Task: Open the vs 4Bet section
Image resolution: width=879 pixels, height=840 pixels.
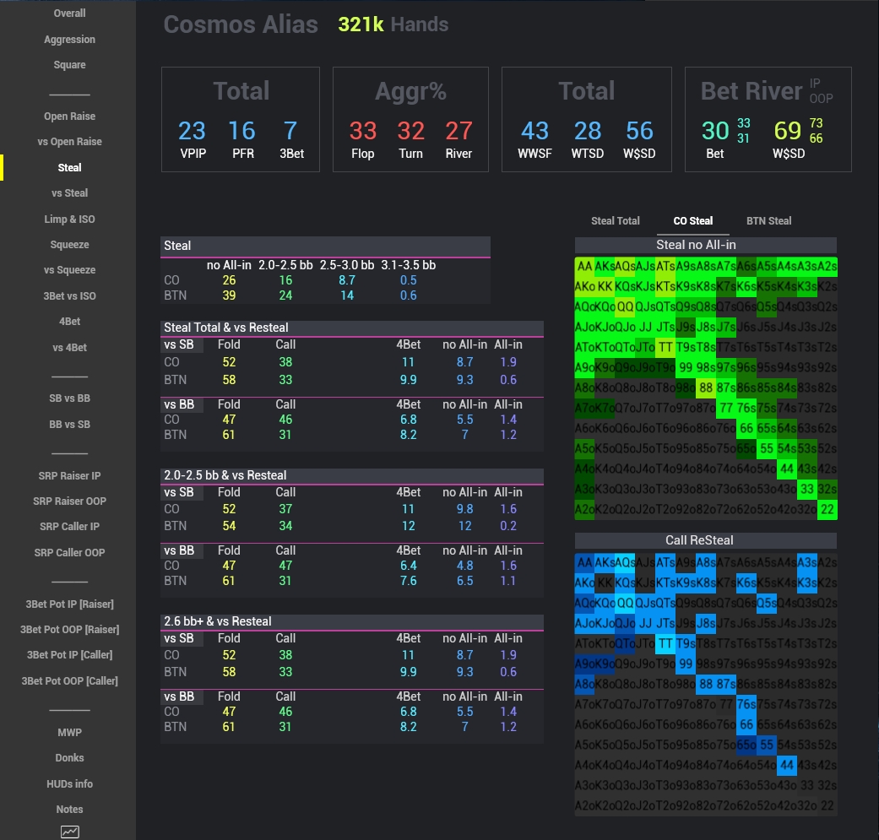Action: [69, 347]
